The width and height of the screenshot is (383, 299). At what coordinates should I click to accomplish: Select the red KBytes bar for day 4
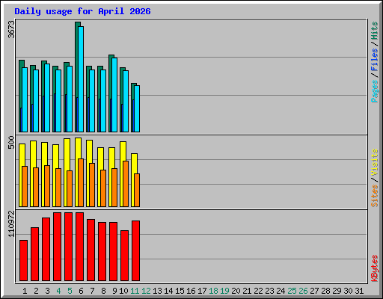coord(57,247)
